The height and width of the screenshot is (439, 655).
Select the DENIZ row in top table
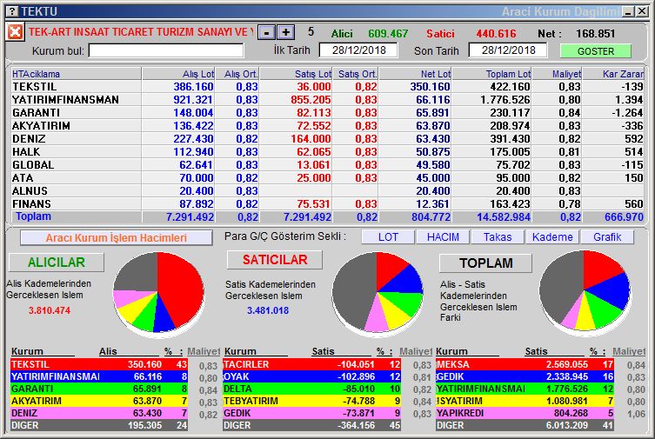point(327,138)
